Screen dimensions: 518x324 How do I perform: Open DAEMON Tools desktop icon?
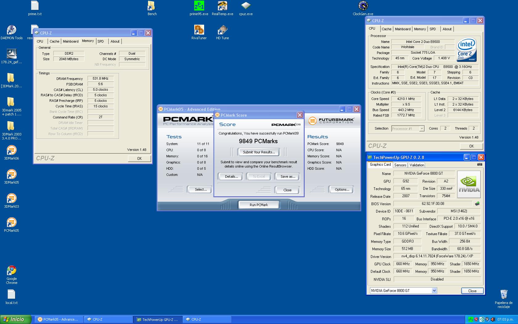click(x=11, y=32)
